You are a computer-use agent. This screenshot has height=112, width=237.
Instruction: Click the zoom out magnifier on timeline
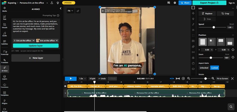pyautogui.click(x=189, y=78)
